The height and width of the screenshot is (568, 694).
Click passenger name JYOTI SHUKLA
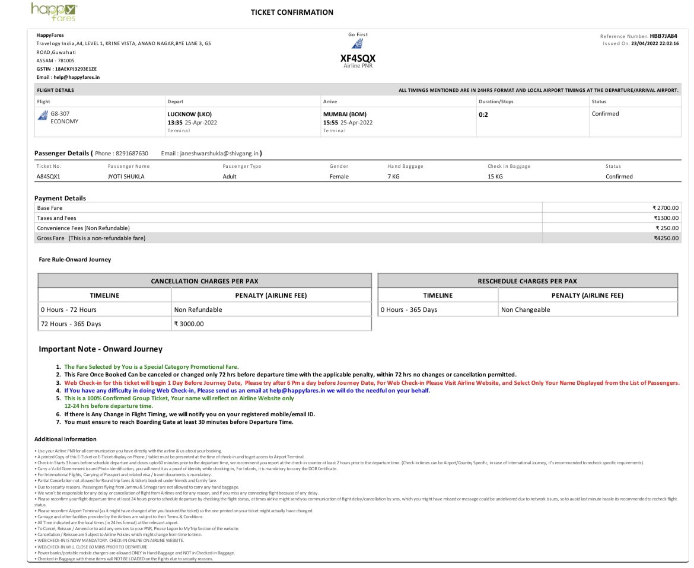[x=126, y=177]
